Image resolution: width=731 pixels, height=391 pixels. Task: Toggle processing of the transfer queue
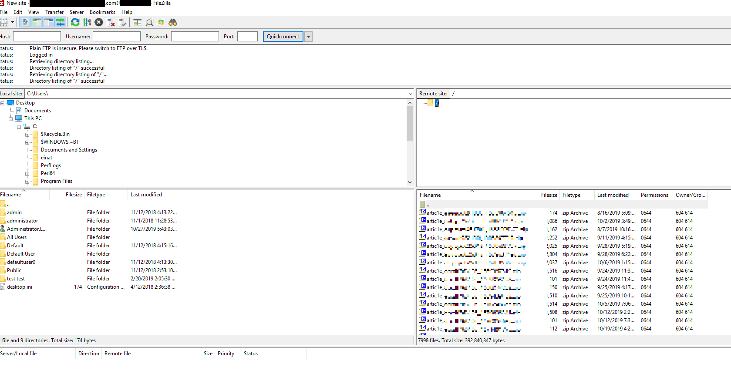[x=87, y=22]
